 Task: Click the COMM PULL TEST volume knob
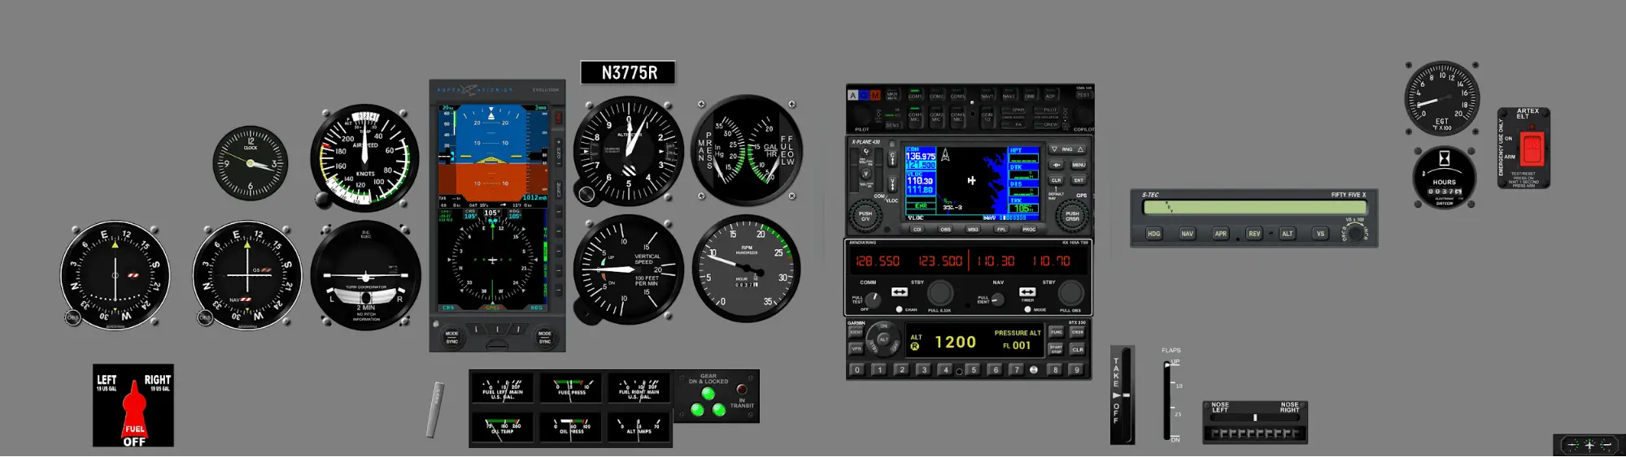coord(874,300)
